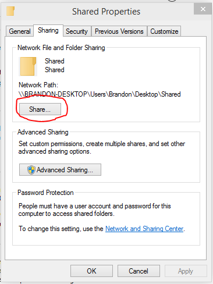Image resolution: width=213 pixels, height=284 pixels.
Task: Click the Advanced Sharing description text
Action: click(x=102, y=147)
